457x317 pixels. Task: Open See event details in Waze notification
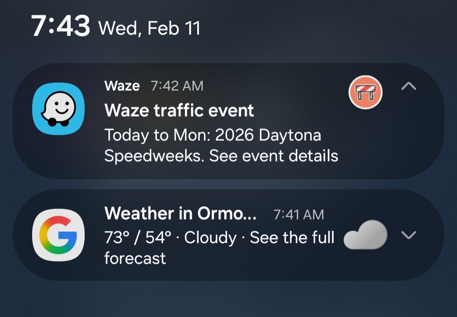pos(274,156)
